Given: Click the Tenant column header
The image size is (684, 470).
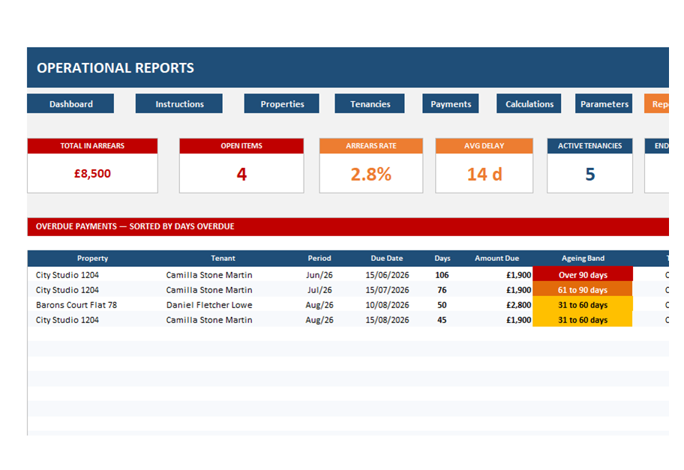Looking at the screenshot, I should point(223,258).
